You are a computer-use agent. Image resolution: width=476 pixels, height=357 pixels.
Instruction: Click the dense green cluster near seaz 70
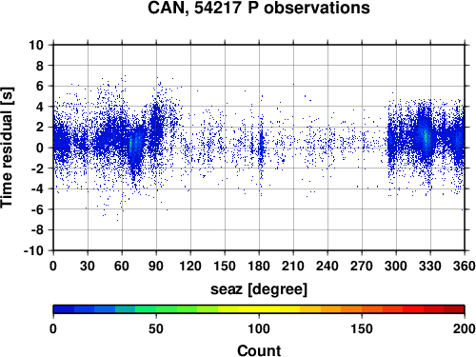coord(131,143)
